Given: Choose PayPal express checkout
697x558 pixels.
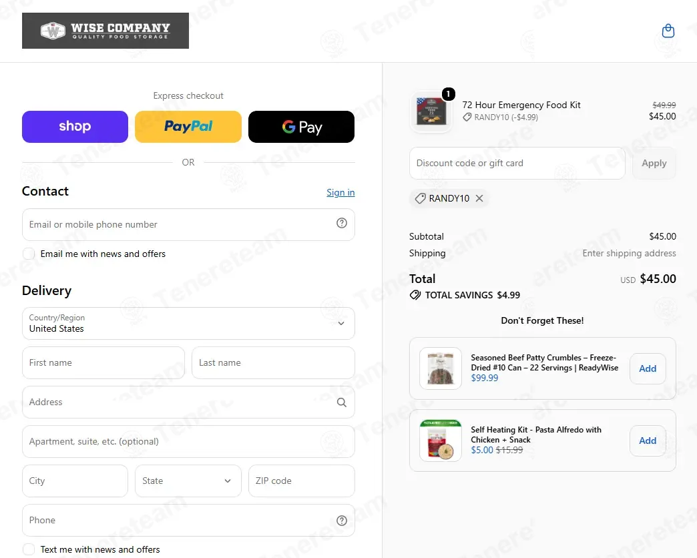Looking at the screenshot, I should click(x=188, y=127).
